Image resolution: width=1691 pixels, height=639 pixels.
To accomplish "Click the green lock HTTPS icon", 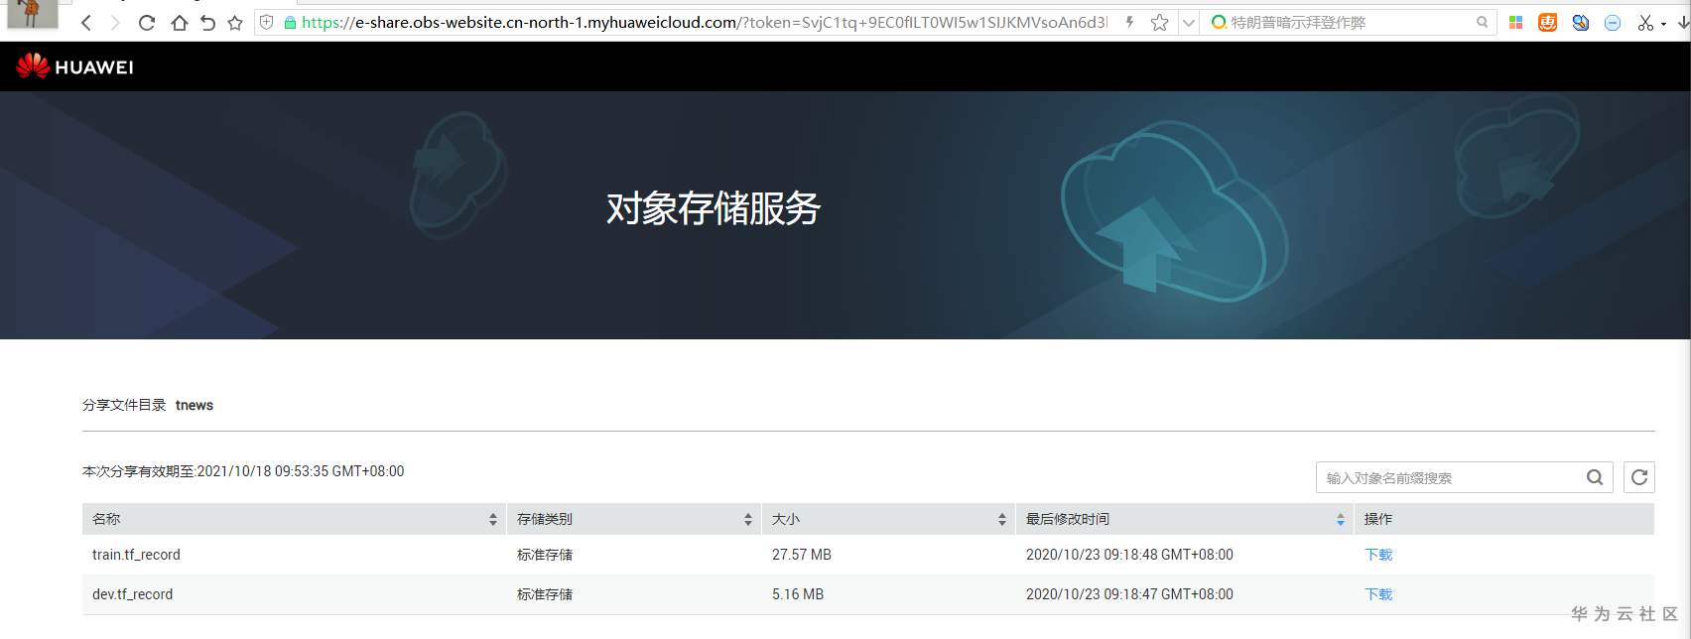I will click(290, 22).
